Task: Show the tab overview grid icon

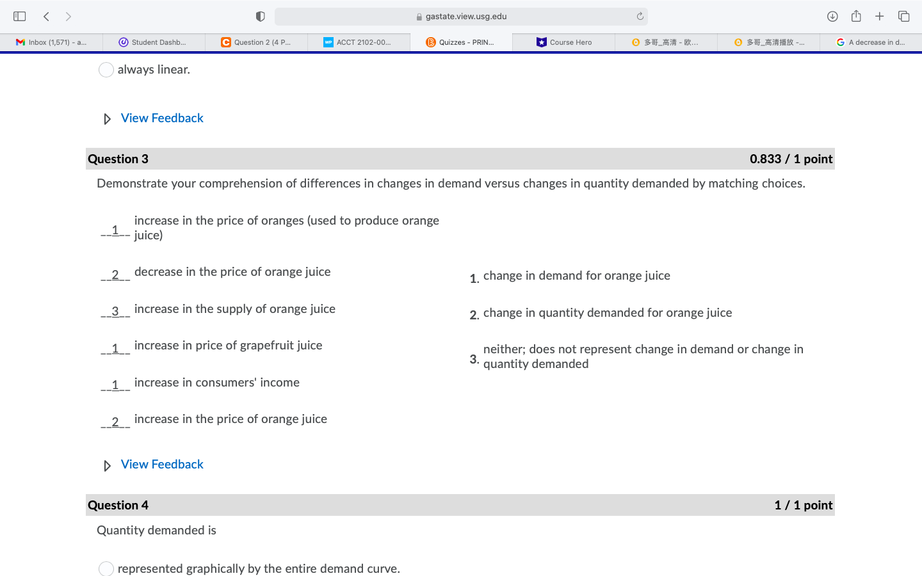Action: coord(903,16)
